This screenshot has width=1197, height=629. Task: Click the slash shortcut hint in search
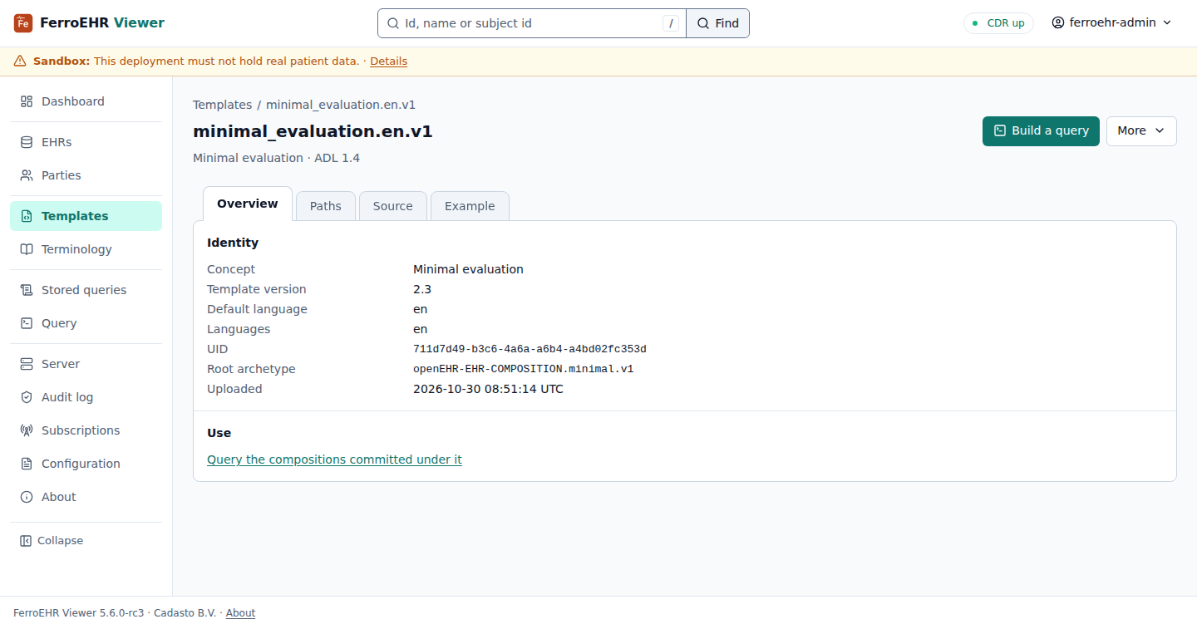pyautogui.click(x=671, y=23)
